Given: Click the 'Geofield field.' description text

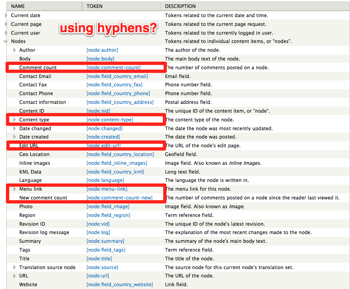Looking at the screenshot, I should click(x=181, y=154).
